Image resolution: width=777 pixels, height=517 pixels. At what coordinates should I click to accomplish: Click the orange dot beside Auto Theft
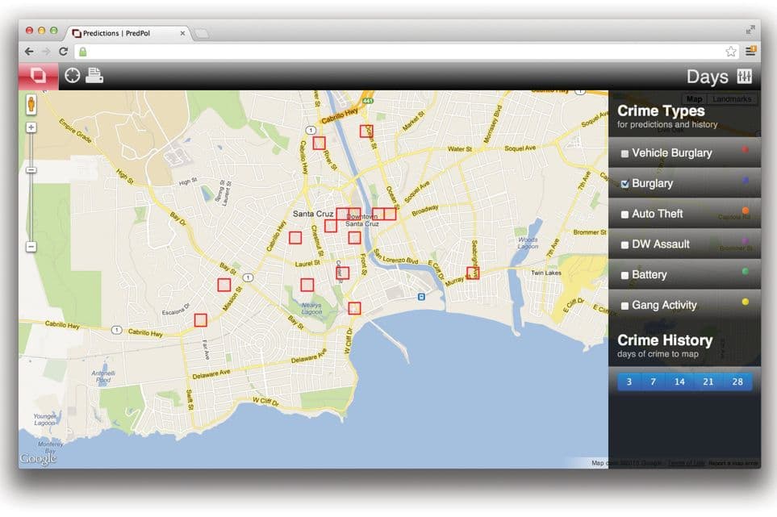745,211
